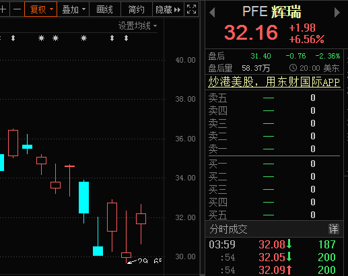Go to previous stock with left arrow

pos(212,12)
